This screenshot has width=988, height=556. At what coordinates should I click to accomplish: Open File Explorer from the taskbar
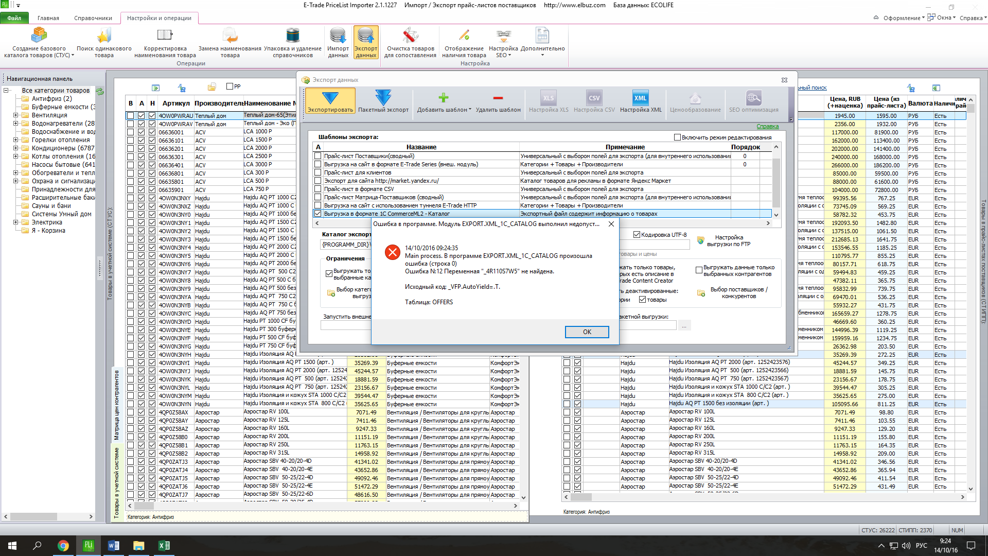[x=138, y=546]
